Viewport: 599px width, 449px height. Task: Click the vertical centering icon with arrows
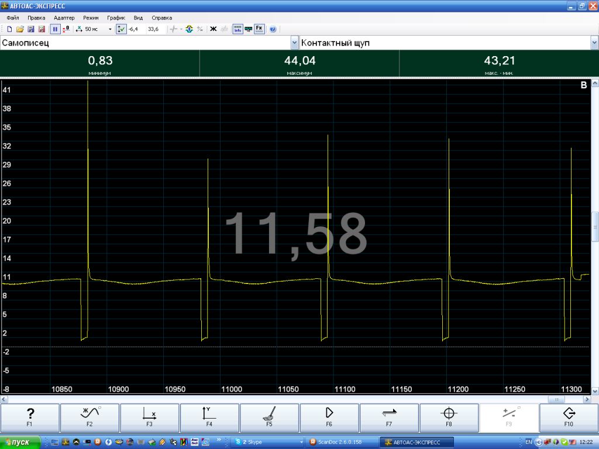[x=189, y=29]
